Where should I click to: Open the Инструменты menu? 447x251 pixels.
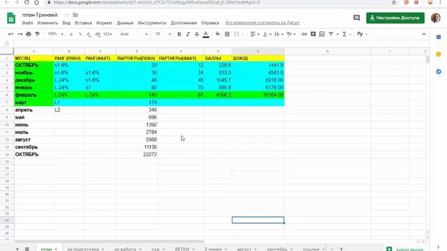[x=152, y=23]
